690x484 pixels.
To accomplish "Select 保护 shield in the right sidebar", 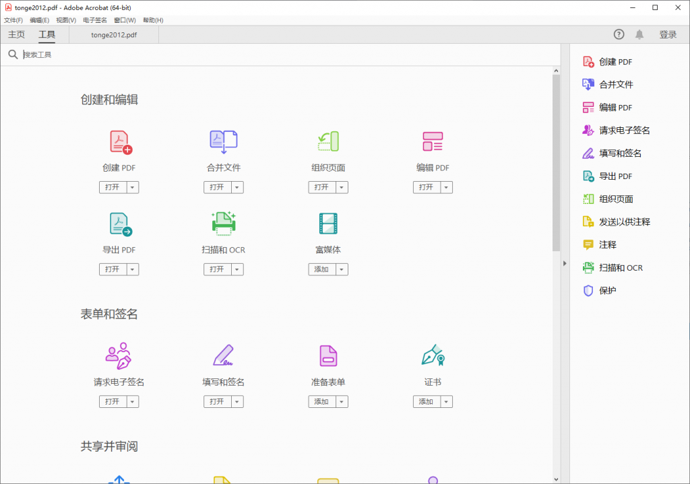I will point(607,291).
